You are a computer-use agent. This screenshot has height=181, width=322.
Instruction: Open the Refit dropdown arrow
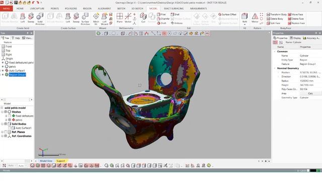(x=245, y=25)
